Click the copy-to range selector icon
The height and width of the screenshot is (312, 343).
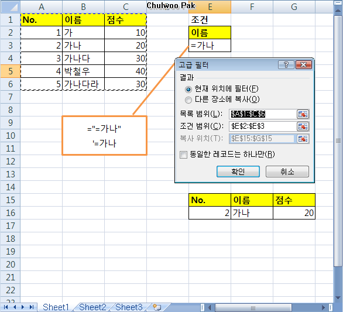pos(303,139)
